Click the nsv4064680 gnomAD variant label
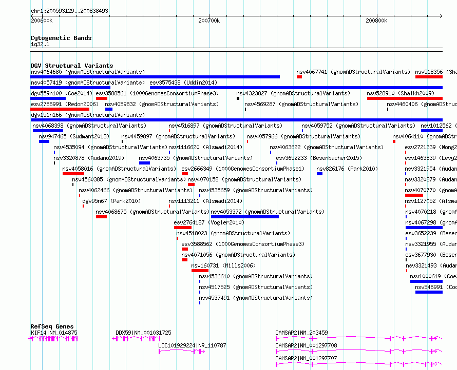This screenshot has height=370, width=457. pyautogui.click(x=88, y=72)
